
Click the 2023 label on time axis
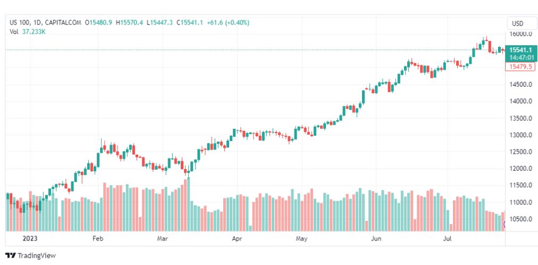coord(24,239)
